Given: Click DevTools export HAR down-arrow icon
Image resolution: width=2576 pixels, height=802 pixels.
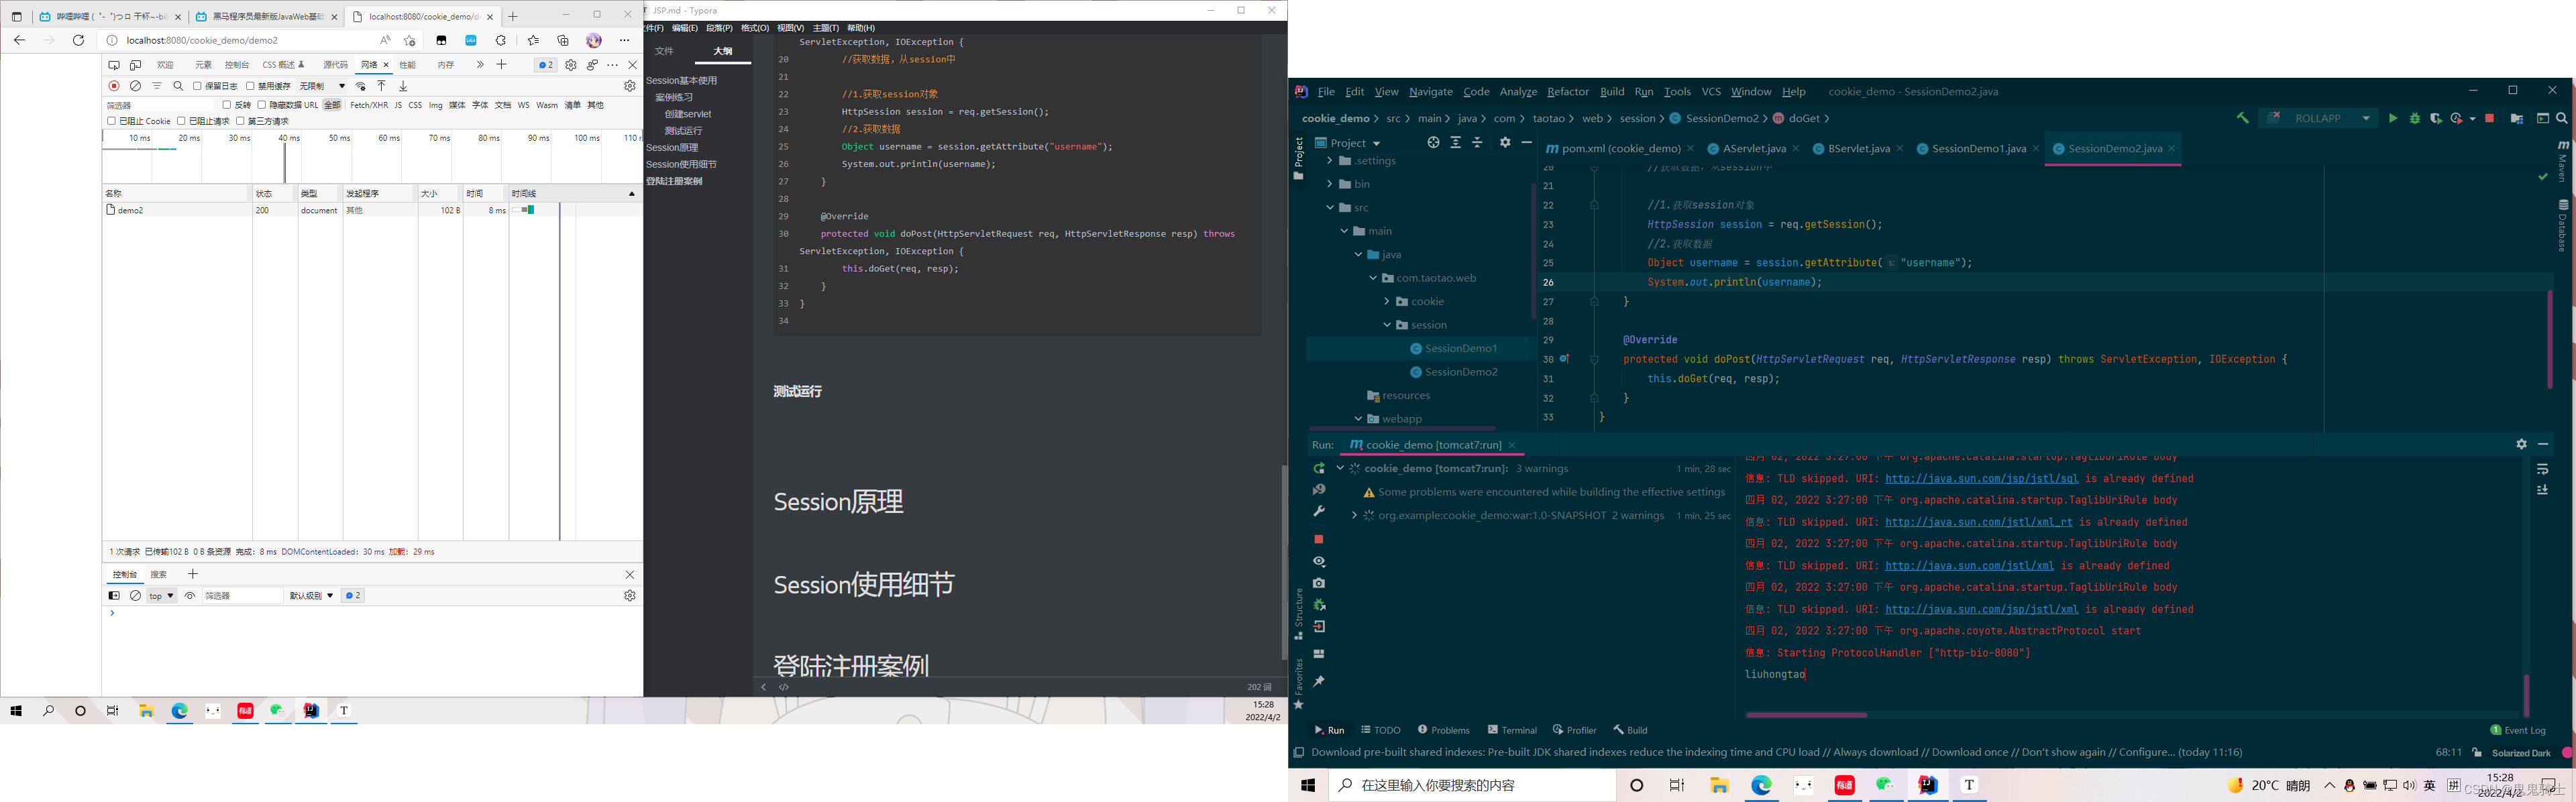Looking at the screenshot, I should click(403, 86).
